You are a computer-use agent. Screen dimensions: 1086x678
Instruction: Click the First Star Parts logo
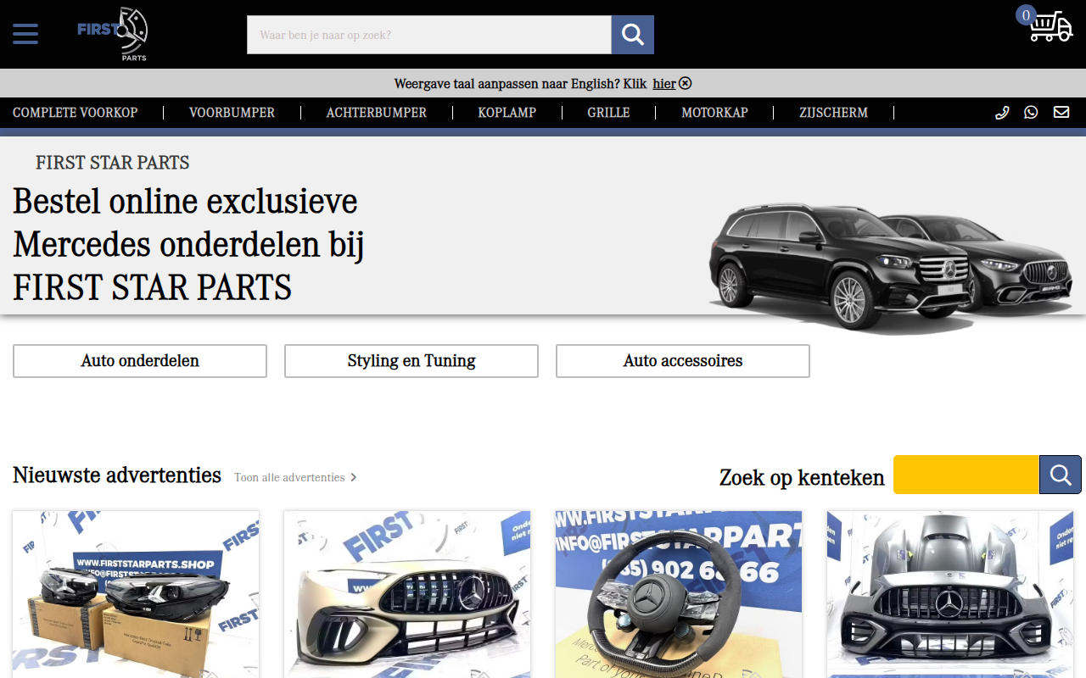tap(113, 34)
